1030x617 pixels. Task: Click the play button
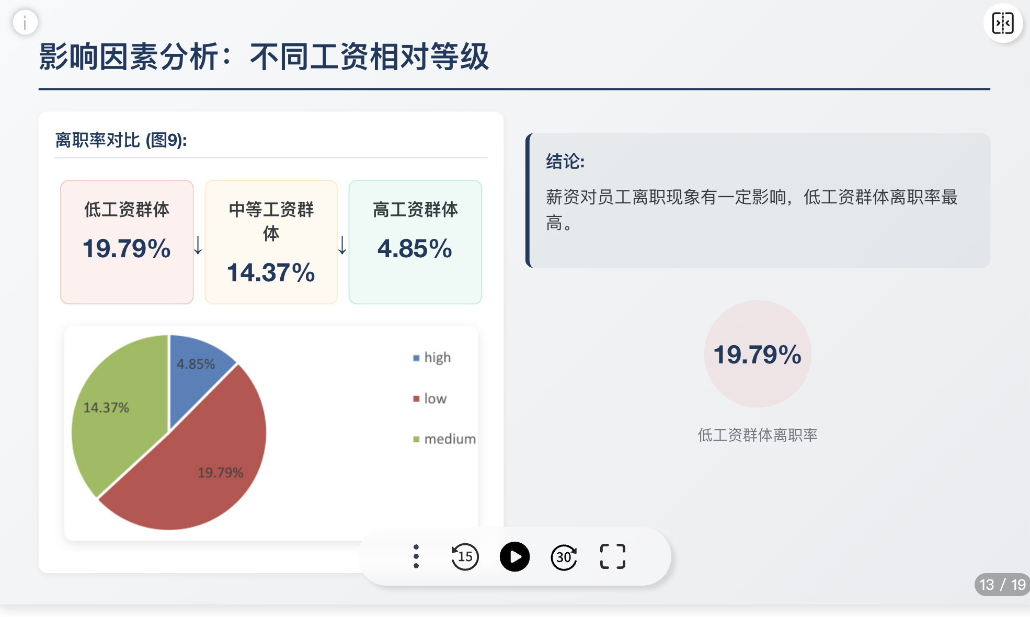tap(514, 556)
